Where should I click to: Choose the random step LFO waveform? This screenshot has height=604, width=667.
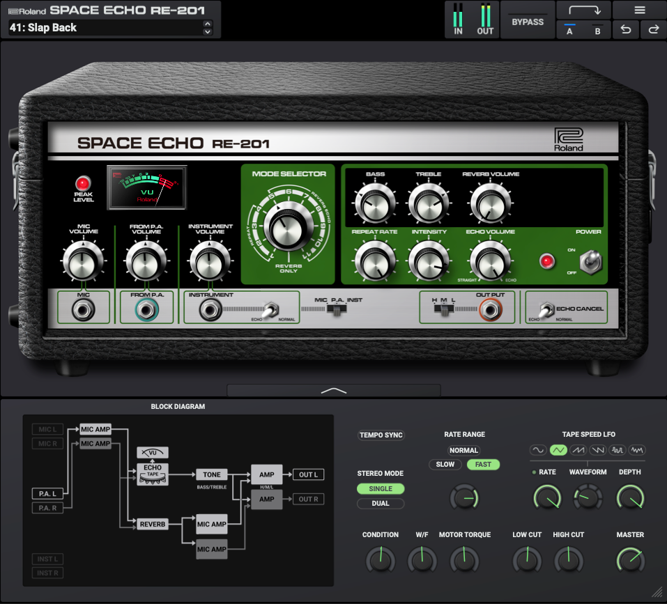pyautogui.click(x=618, y=450)
